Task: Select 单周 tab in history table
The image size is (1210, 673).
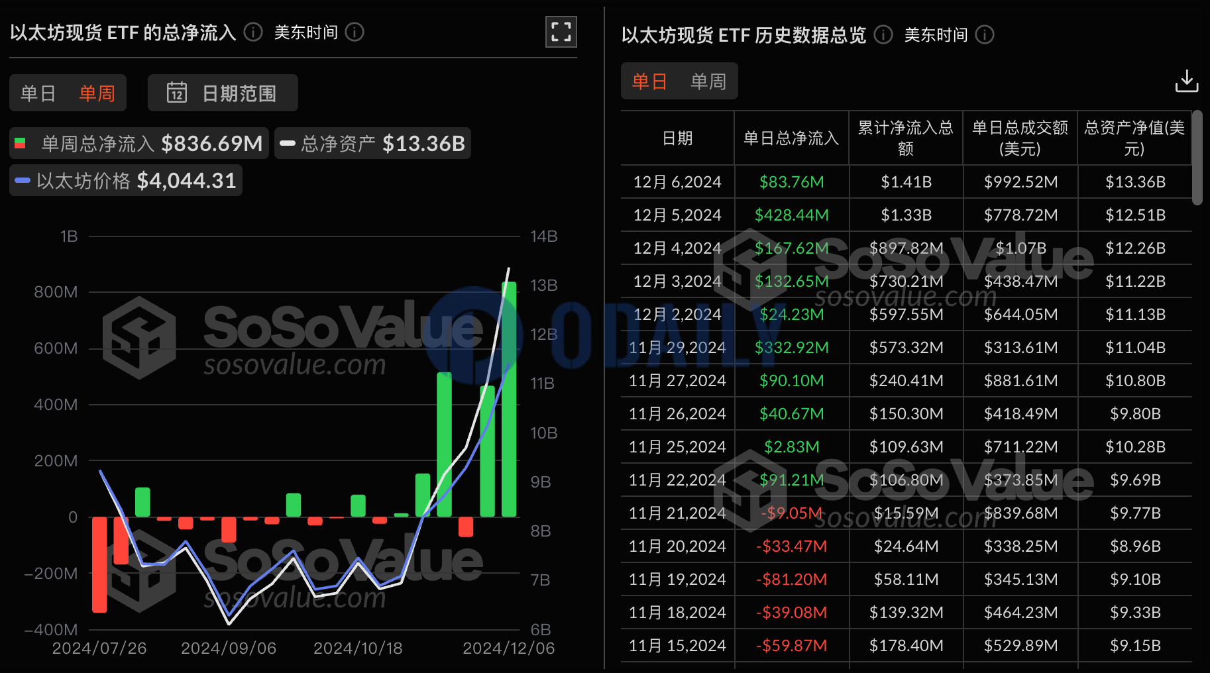Action: [x=708, y=81]
